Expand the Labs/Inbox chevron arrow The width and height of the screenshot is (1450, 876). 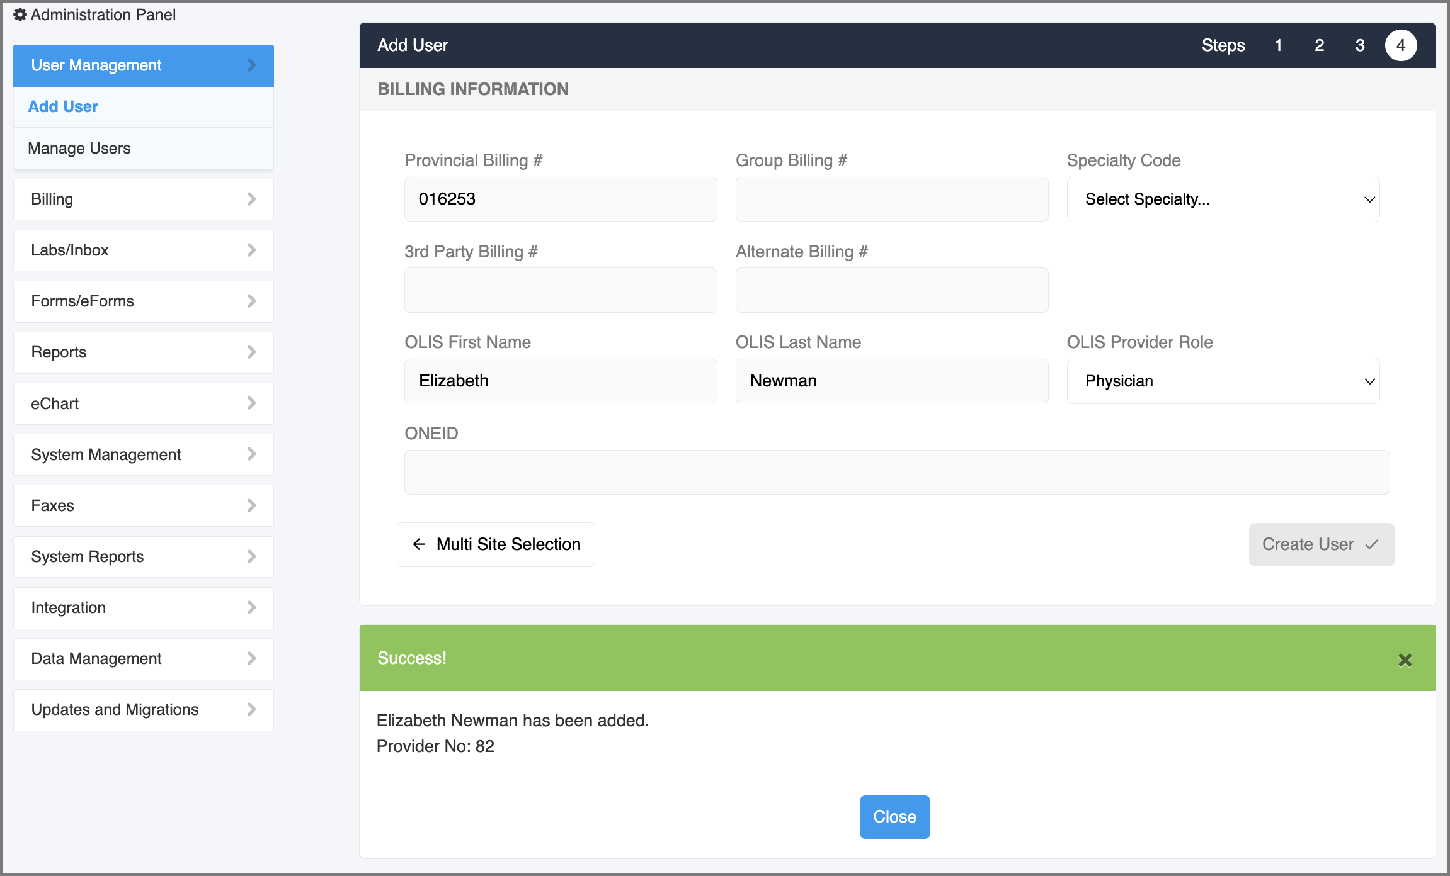[251, 250]
